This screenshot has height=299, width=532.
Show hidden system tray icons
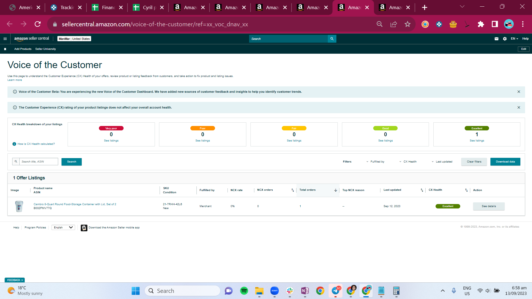[443, 291]
